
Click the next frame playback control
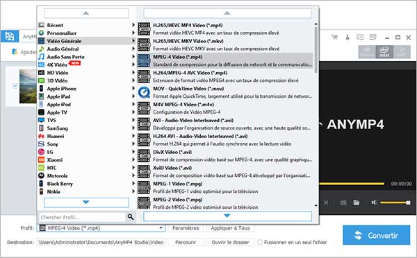[326, 203]
